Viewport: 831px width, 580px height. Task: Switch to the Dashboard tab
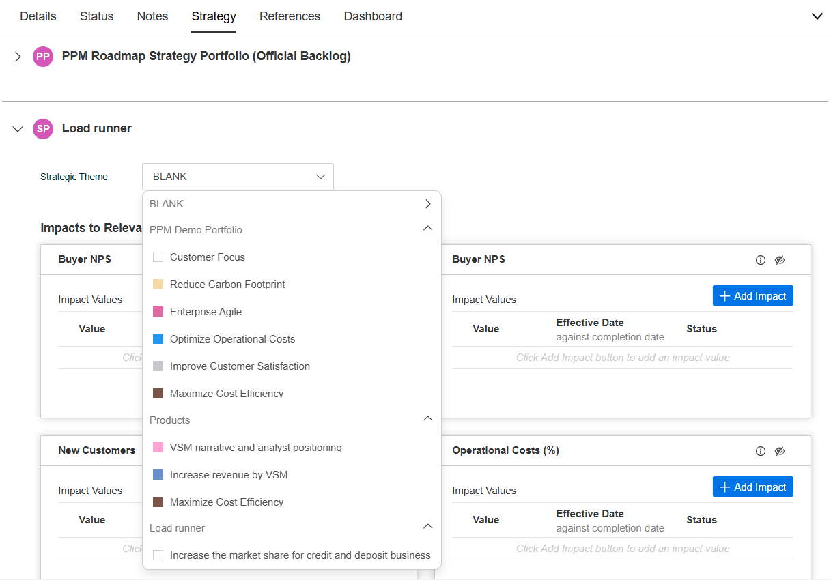coord(373,16)
